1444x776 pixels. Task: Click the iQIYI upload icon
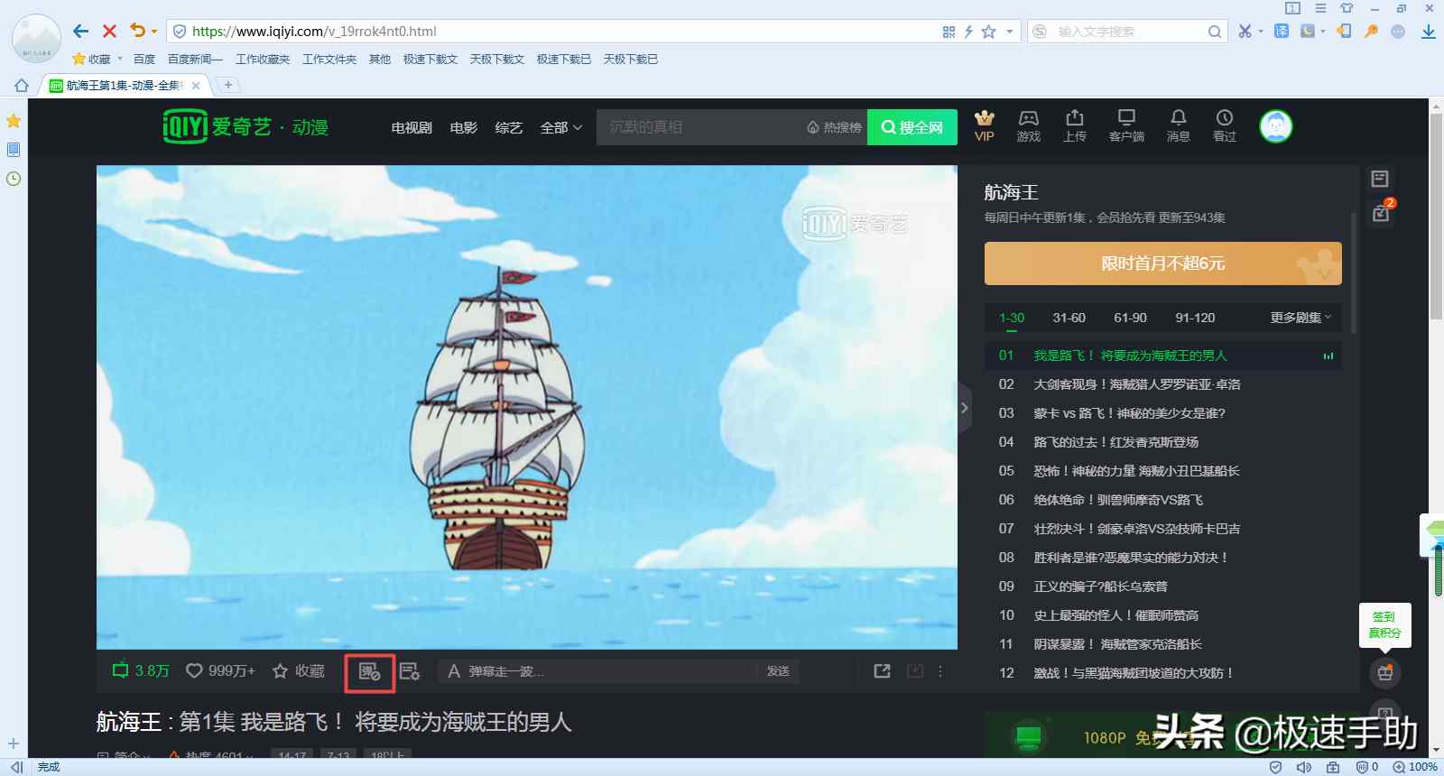(x=1075, y=126)
